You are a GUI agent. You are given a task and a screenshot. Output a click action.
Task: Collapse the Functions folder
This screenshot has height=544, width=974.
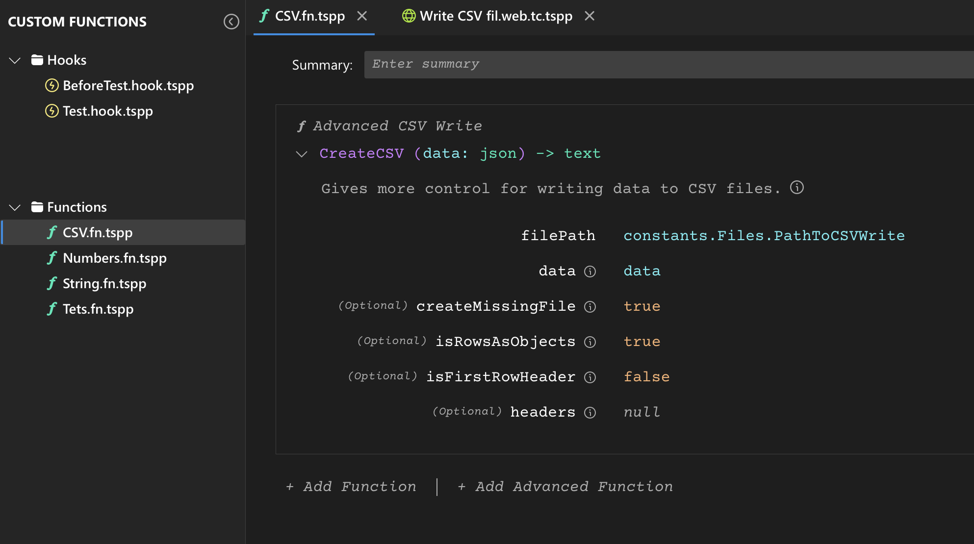pyautogui.click(x=14, y=207)
